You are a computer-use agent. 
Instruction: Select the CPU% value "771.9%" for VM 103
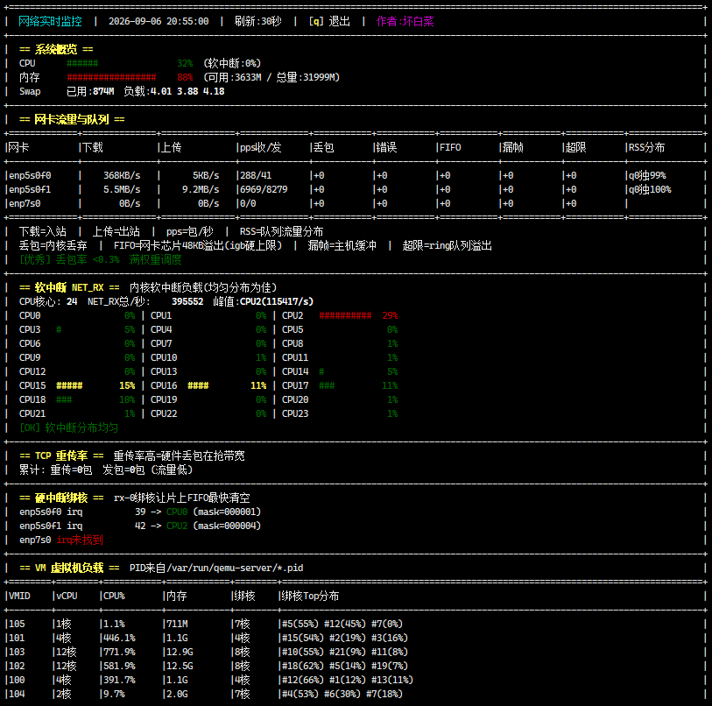[x=119, y=653]
